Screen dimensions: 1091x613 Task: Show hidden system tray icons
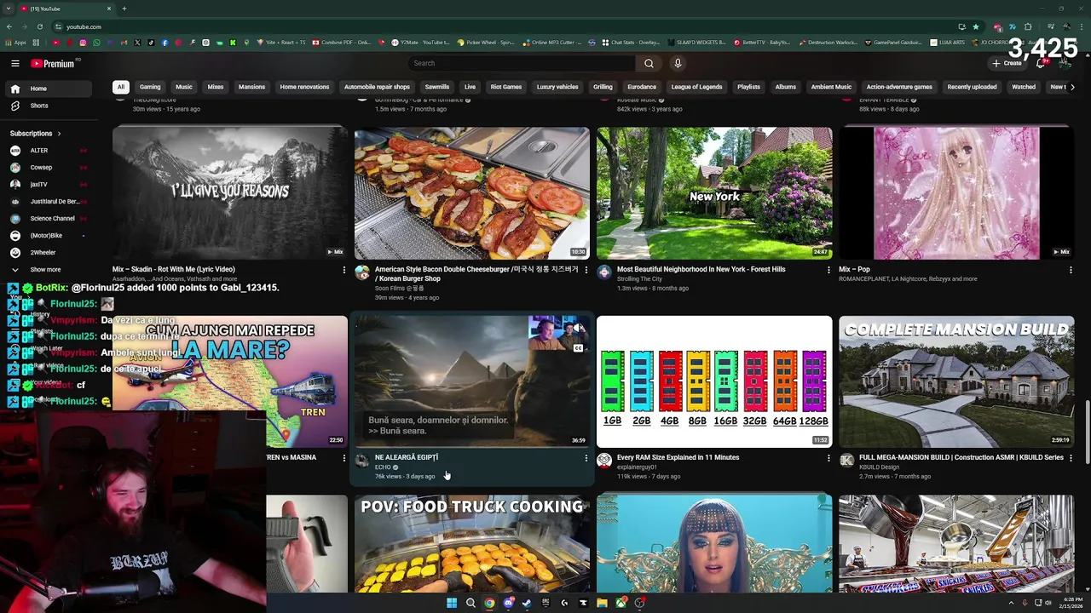click(1013, 603)
